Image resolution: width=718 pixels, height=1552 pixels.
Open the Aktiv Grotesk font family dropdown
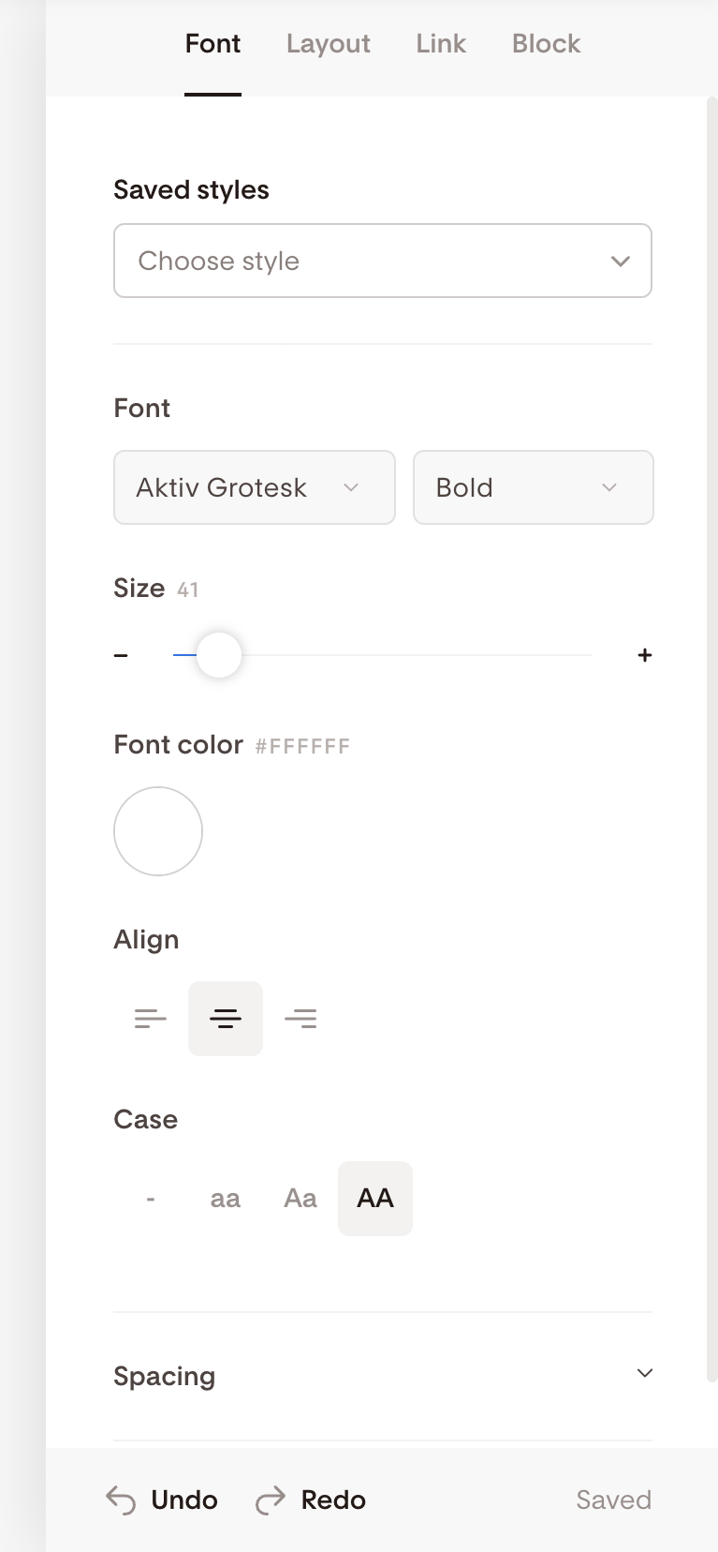tap(254, 487)
